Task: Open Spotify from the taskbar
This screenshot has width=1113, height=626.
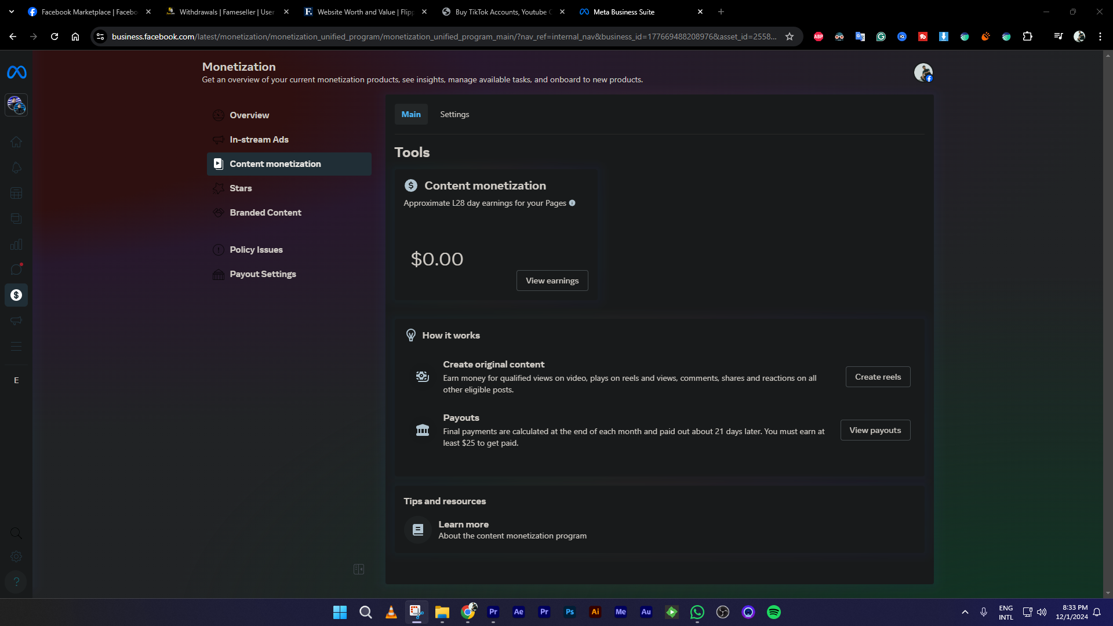Action: click(x=774, y=612)
